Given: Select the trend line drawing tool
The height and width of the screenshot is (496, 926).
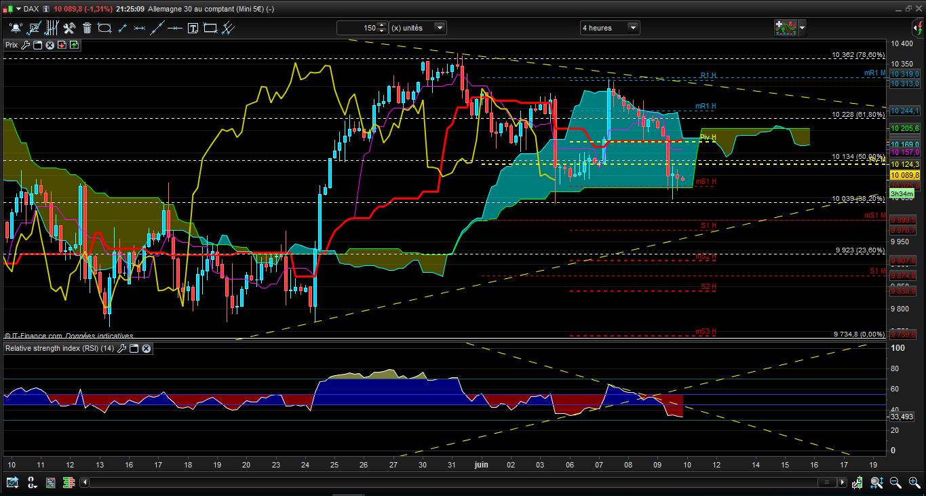Looking at the screenshot, I should tap(34, 28).
